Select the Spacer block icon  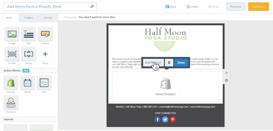click(29, 54)
